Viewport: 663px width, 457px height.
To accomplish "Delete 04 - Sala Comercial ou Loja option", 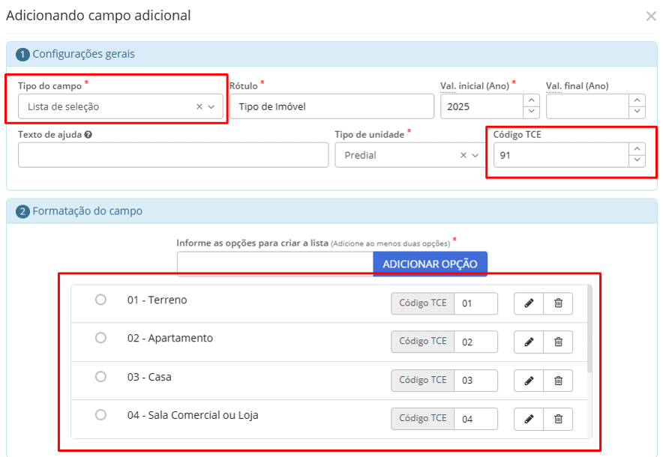I will pos(558,419).
